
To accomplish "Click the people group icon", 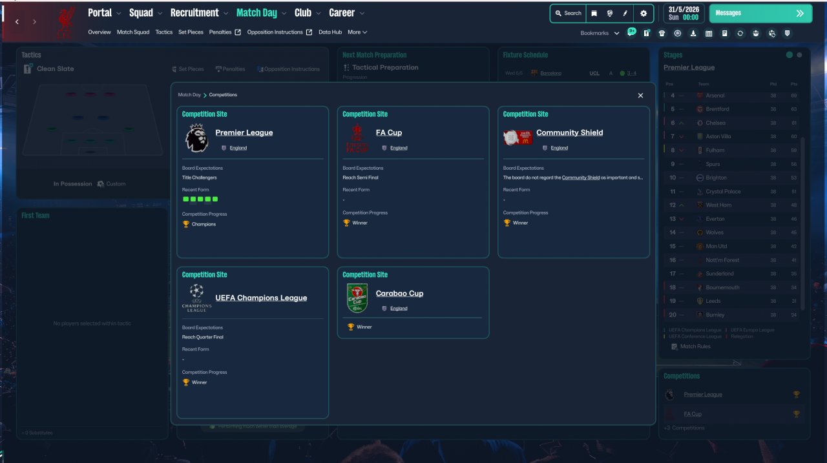I will coord(756,33).
